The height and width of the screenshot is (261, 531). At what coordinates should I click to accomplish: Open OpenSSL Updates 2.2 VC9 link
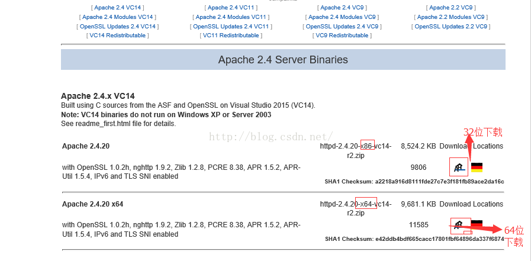451,27
